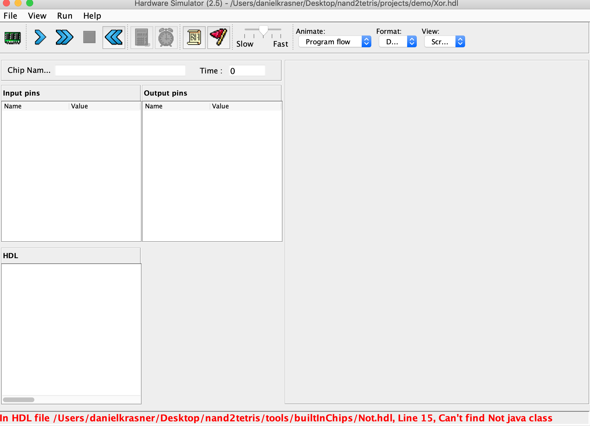Viewport: 590px width, 426px height.
Task: Click the HDL panel horizontal scrollbar
Action: (19, 399)
